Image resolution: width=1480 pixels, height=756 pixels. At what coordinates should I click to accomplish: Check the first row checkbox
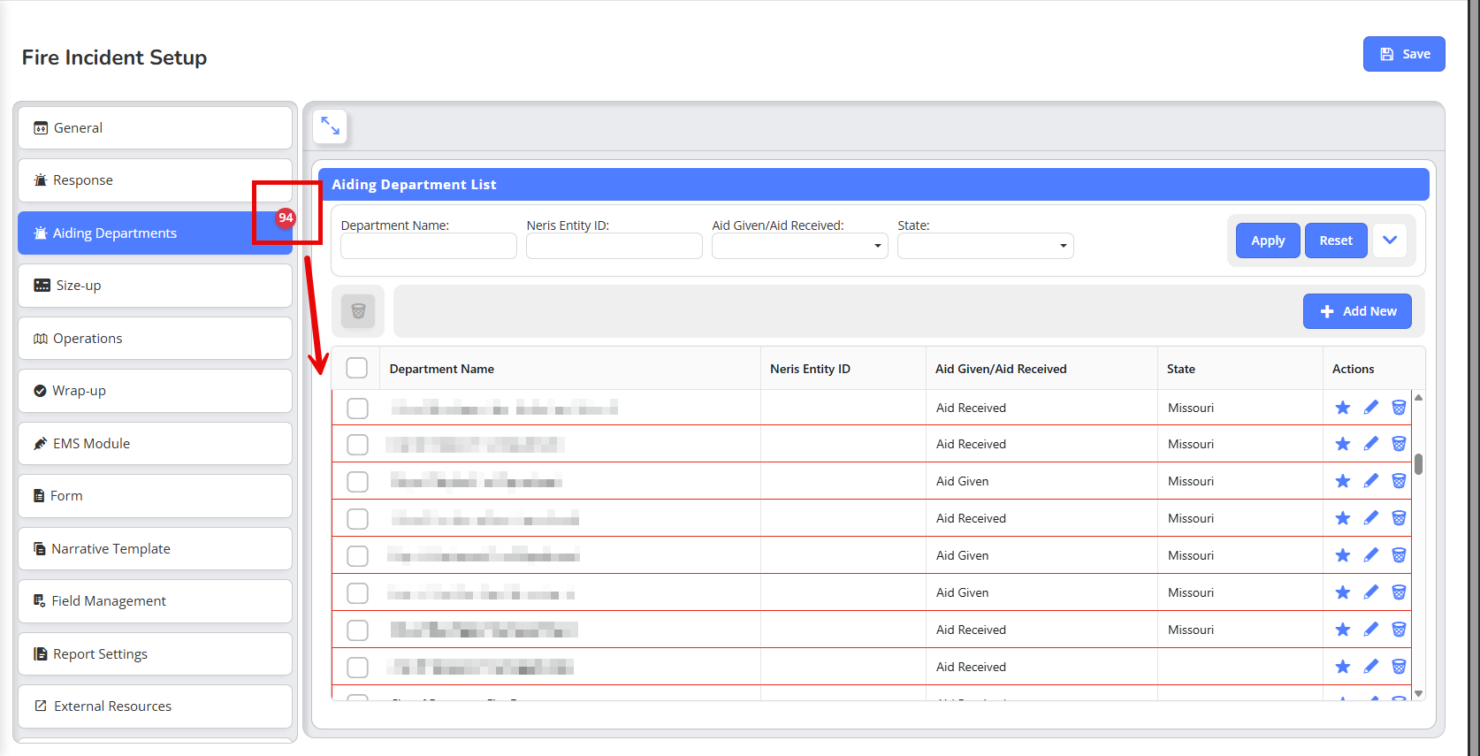(x=357, y=408)
